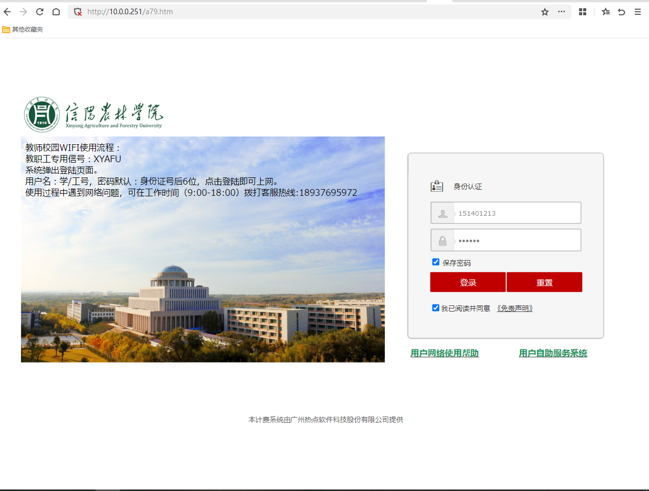Open the 用户自助服务系统 link
The image size is (649, 491).
pyautogui.click(x=553, y=353)
